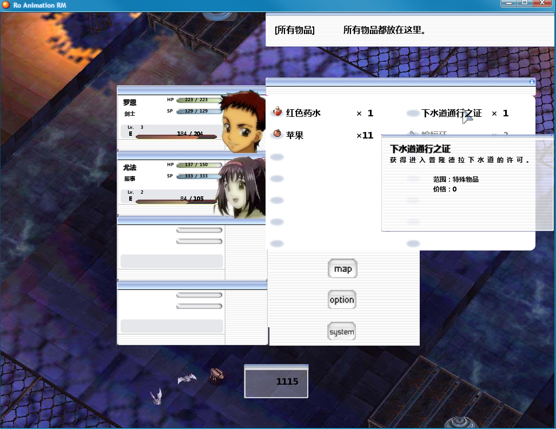Click the 价格：0 description line

(x=445, y=189)
